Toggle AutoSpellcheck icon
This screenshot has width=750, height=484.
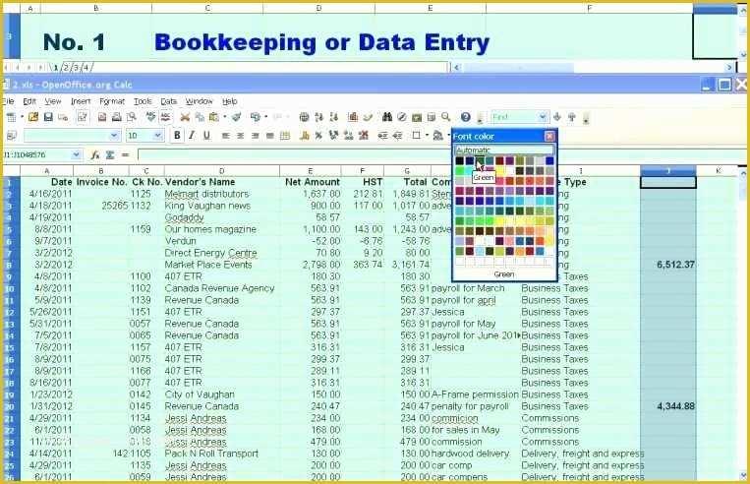pos(165,117)
